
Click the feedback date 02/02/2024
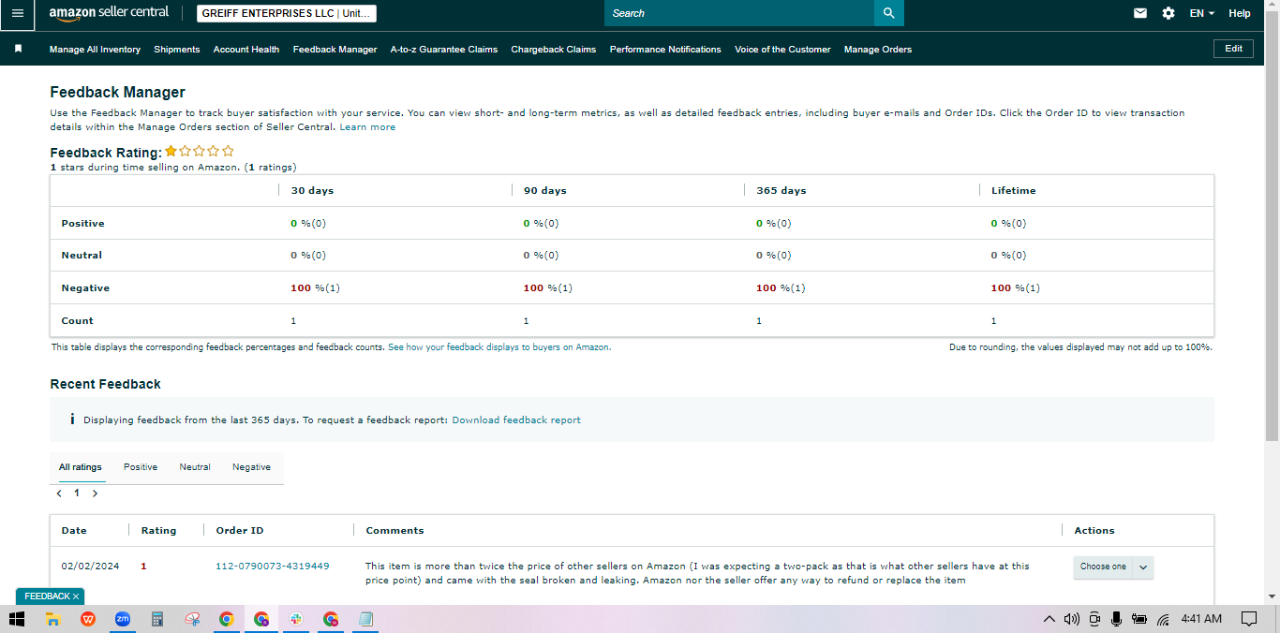tap(90, 566)
